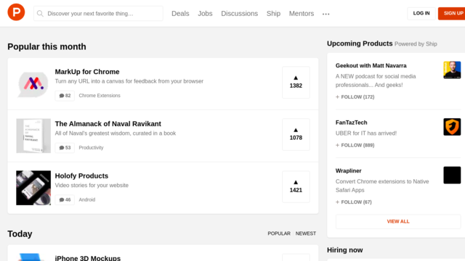
Task: Follow FanTazTech (889)
Action: point(355,145)
